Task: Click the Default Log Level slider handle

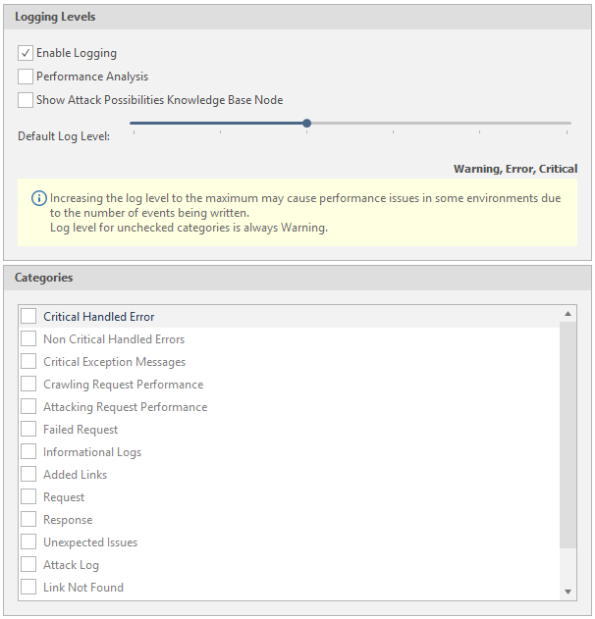Action: 307,124
